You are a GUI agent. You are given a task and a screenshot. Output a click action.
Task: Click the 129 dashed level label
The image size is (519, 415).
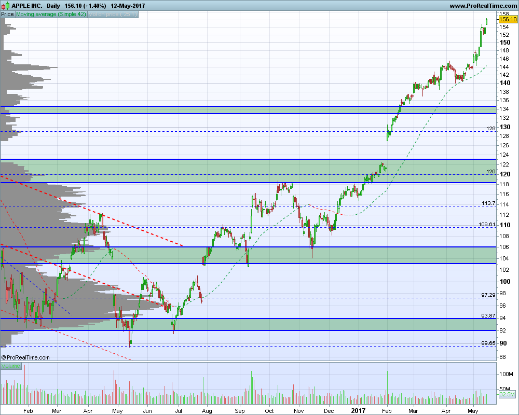491,129
